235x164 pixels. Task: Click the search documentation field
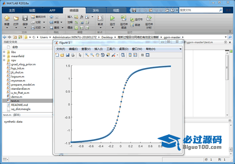click(199, 10)
